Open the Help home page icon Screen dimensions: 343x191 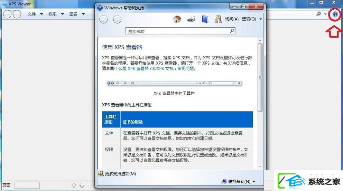pos(177,19)
